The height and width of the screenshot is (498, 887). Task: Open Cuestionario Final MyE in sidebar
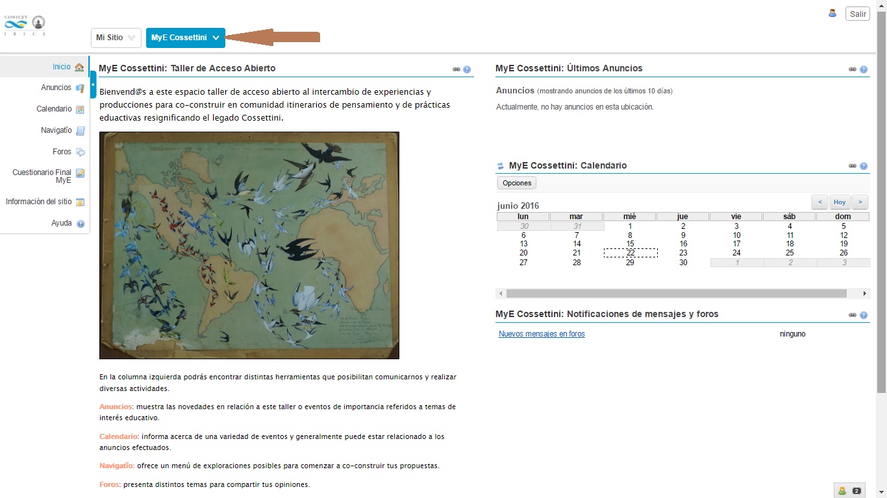click(42, 176)
